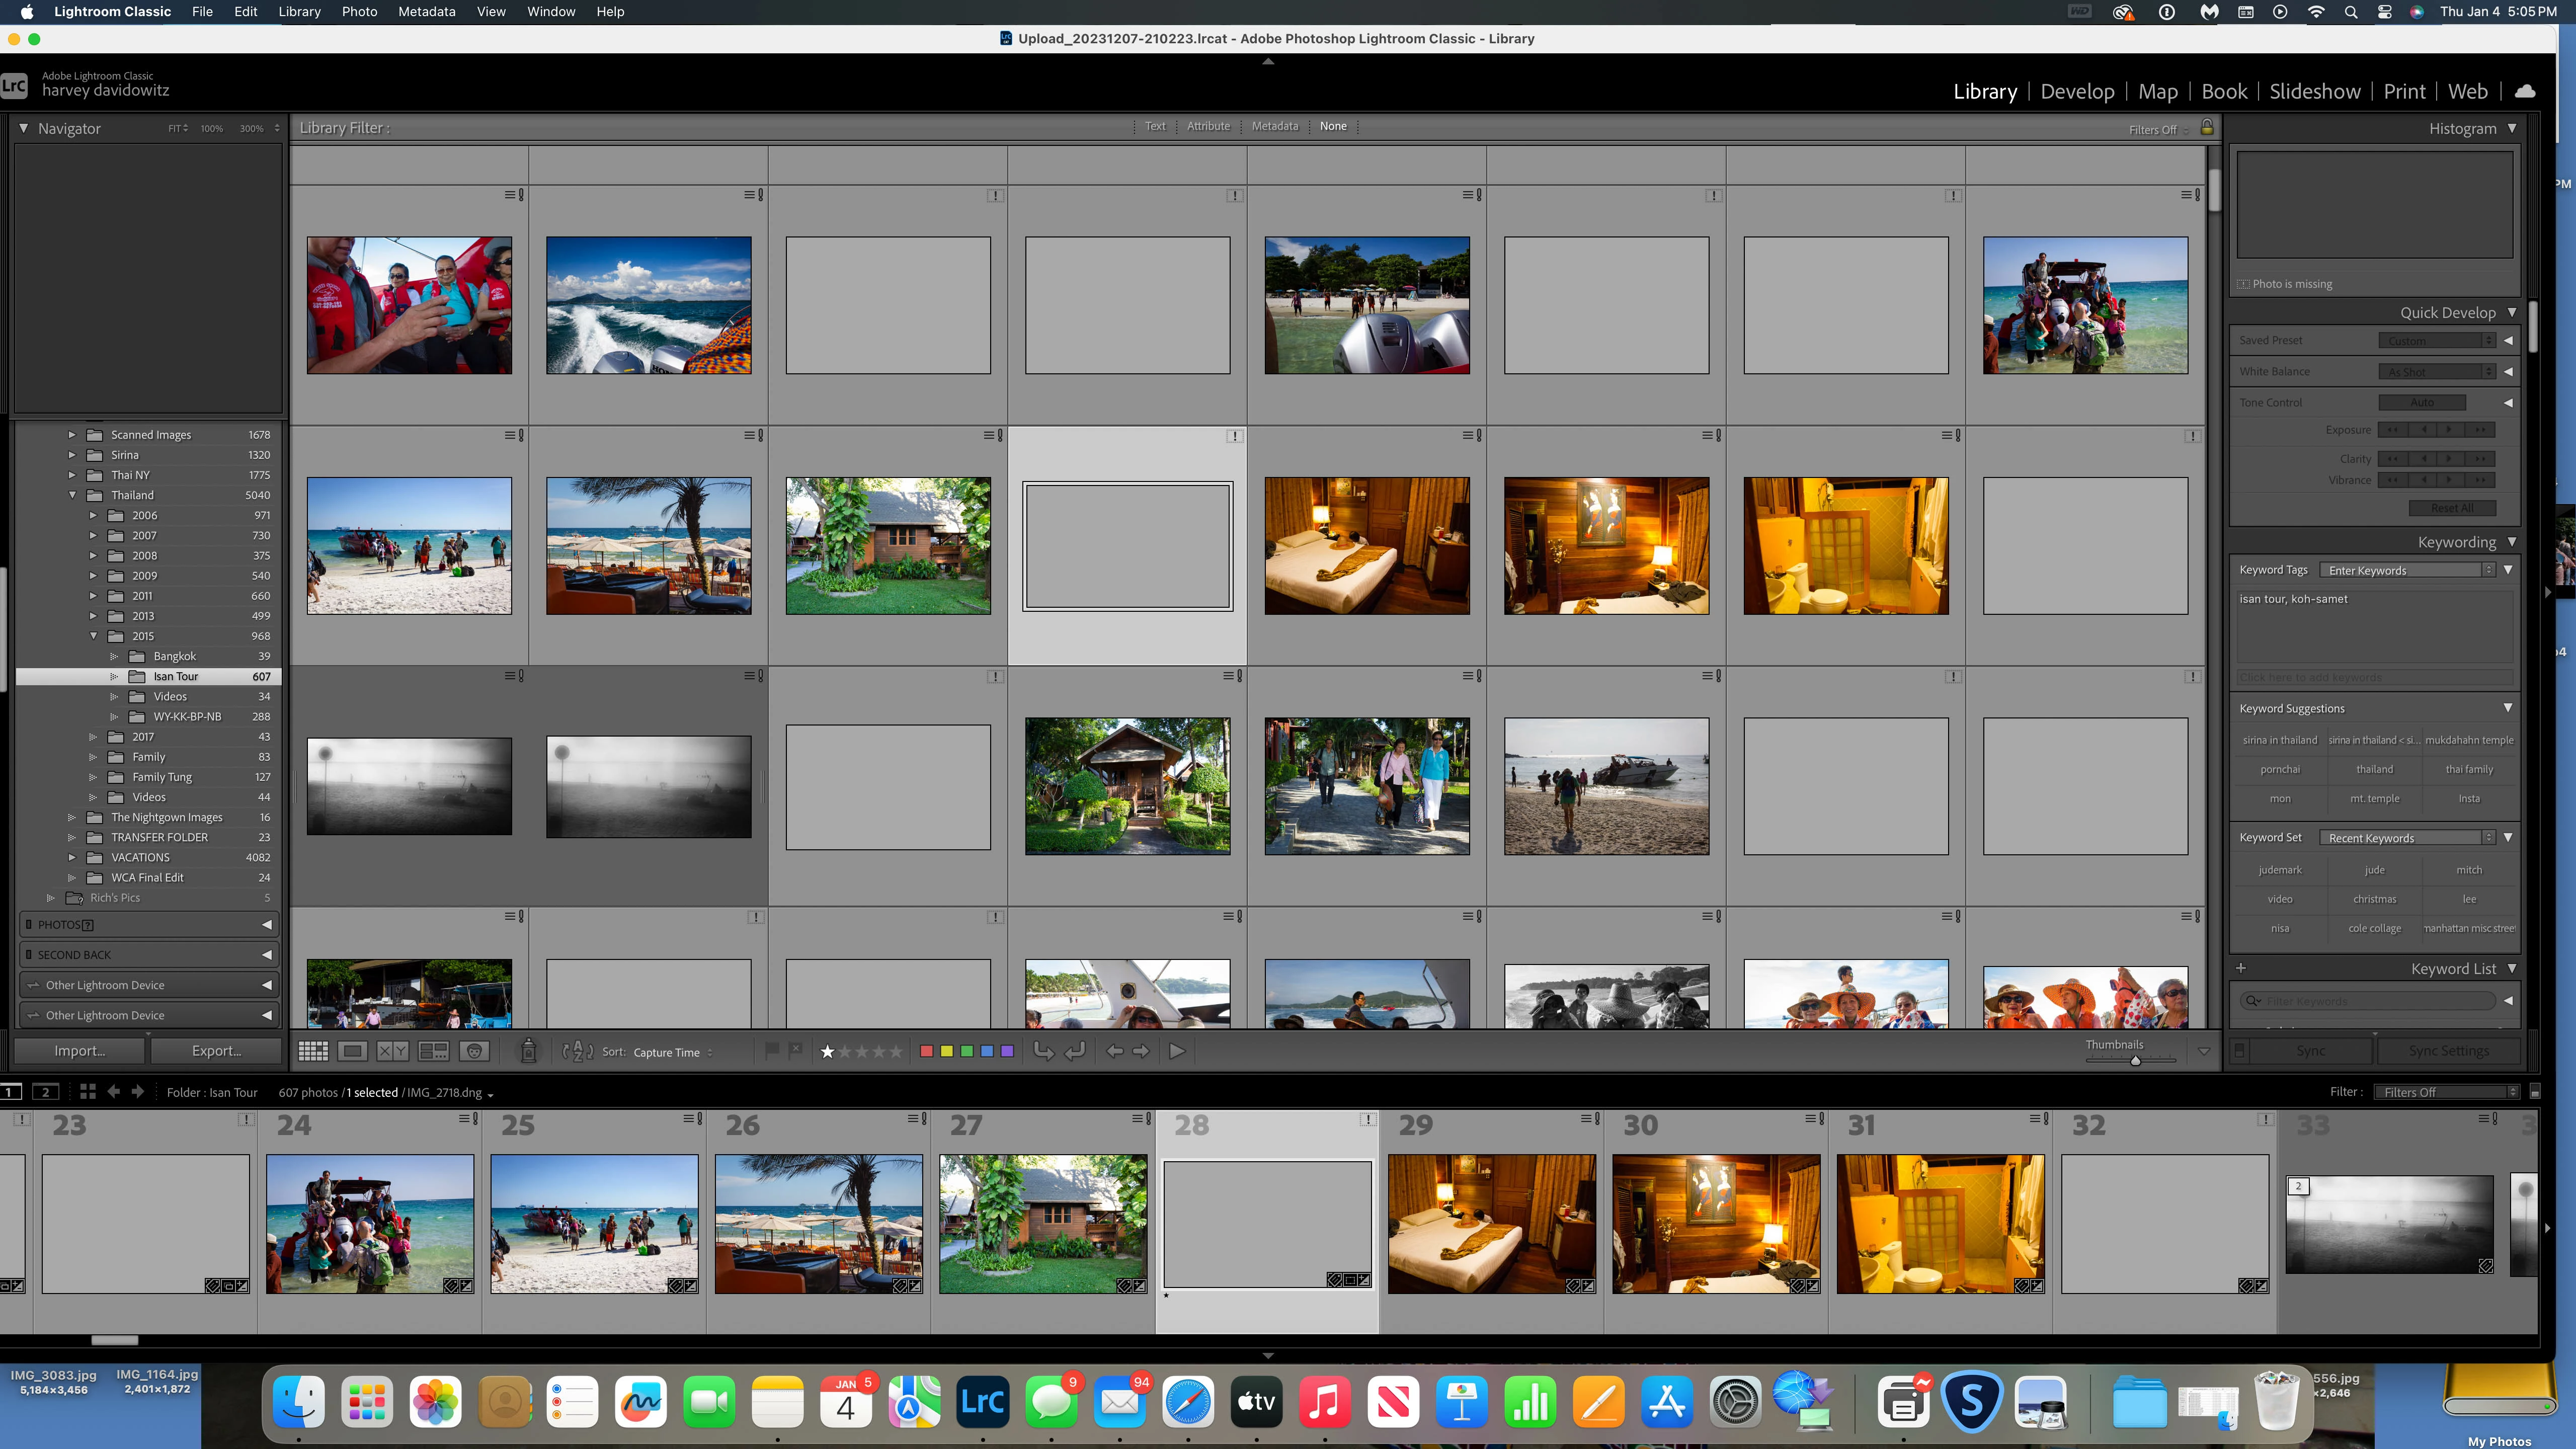Viewport: 2576px width, 1449px height.
Task: Toggle the Set as Rejected flag
Action: click(x=796, y=1050)
